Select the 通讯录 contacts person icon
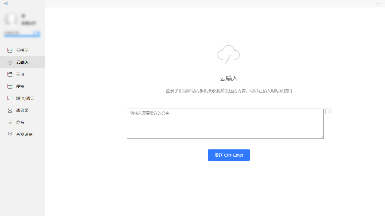The image size is (385, 216). point(10,110)
